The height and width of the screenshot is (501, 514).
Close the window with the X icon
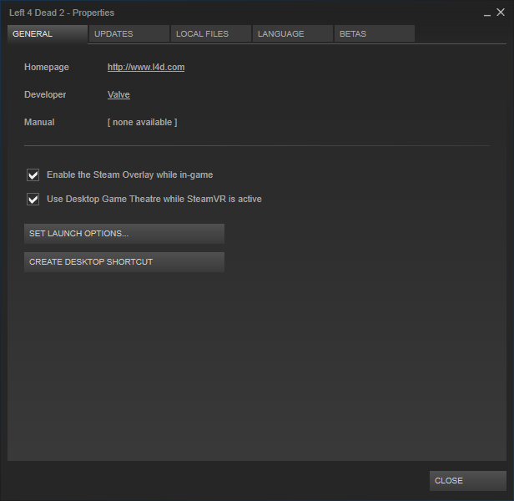click(x=501, y=13)
